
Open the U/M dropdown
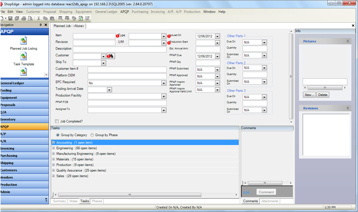coord(164,43)
